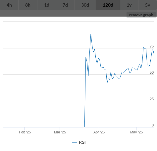Click the Feb '25 axis label

25,132
